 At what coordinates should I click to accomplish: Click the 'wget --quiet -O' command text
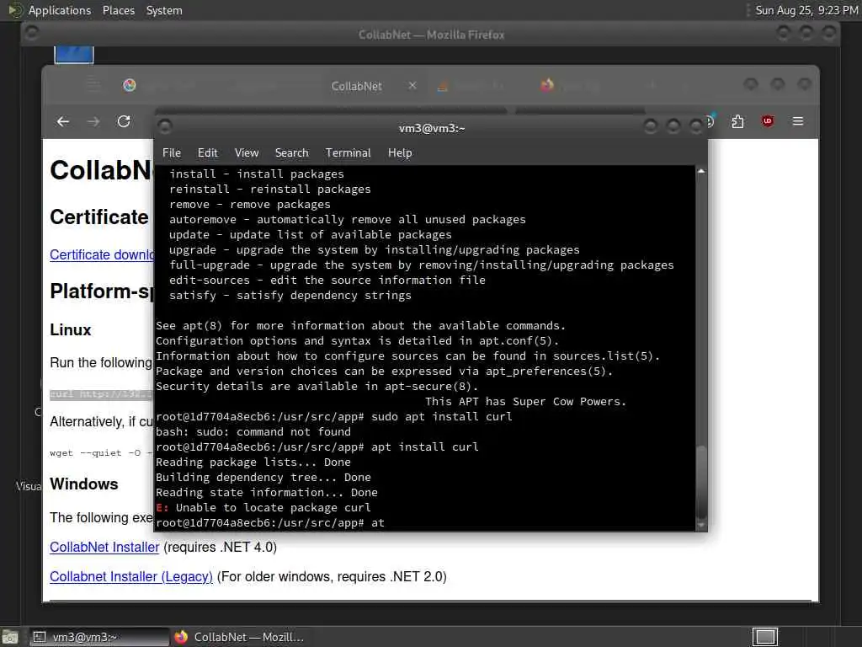coord(101,452)
